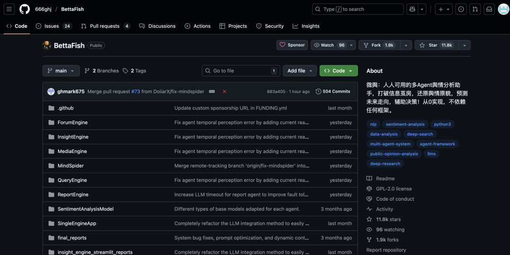Open the Copilot chat icon
510x255 pixels.
point(412,9)
